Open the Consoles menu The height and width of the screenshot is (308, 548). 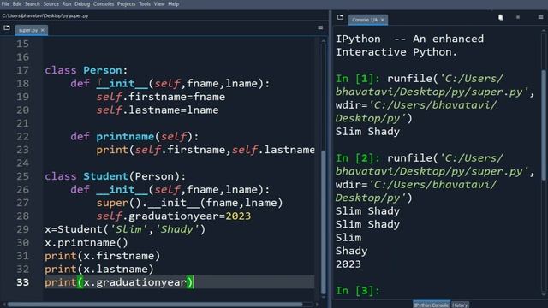pos(104,4)
